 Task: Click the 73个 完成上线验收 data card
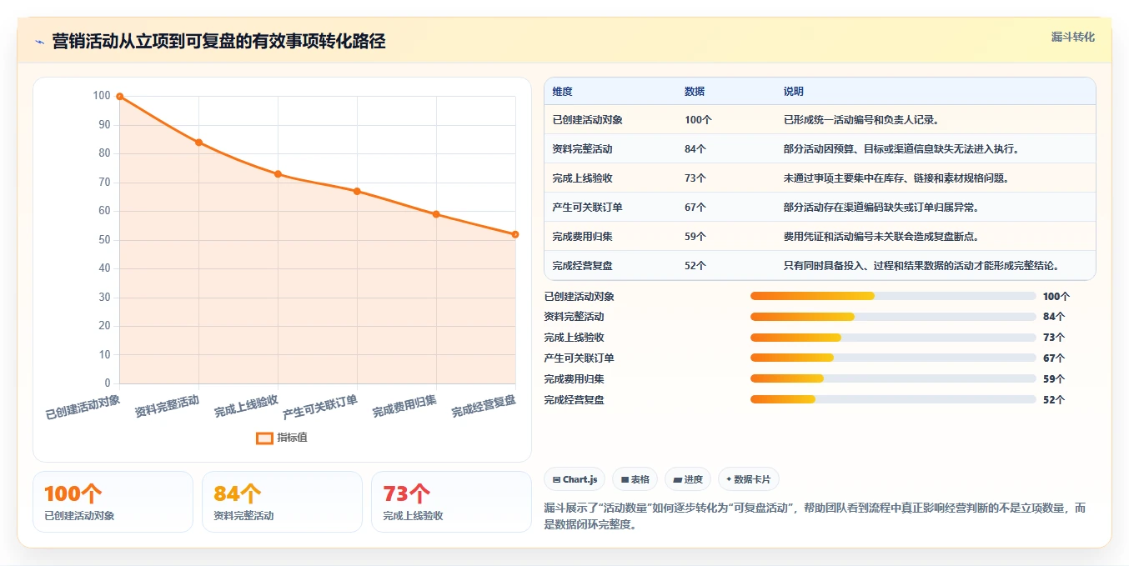(451, 502)
